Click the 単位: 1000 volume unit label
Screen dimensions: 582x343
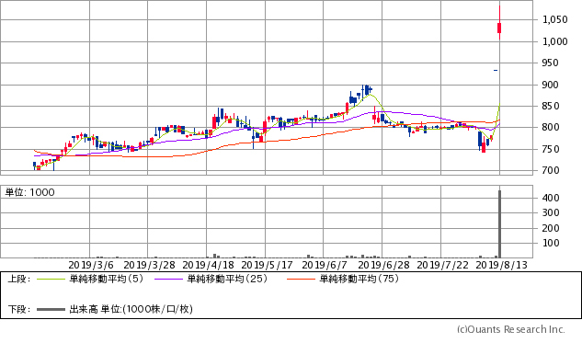click(29, 192)
